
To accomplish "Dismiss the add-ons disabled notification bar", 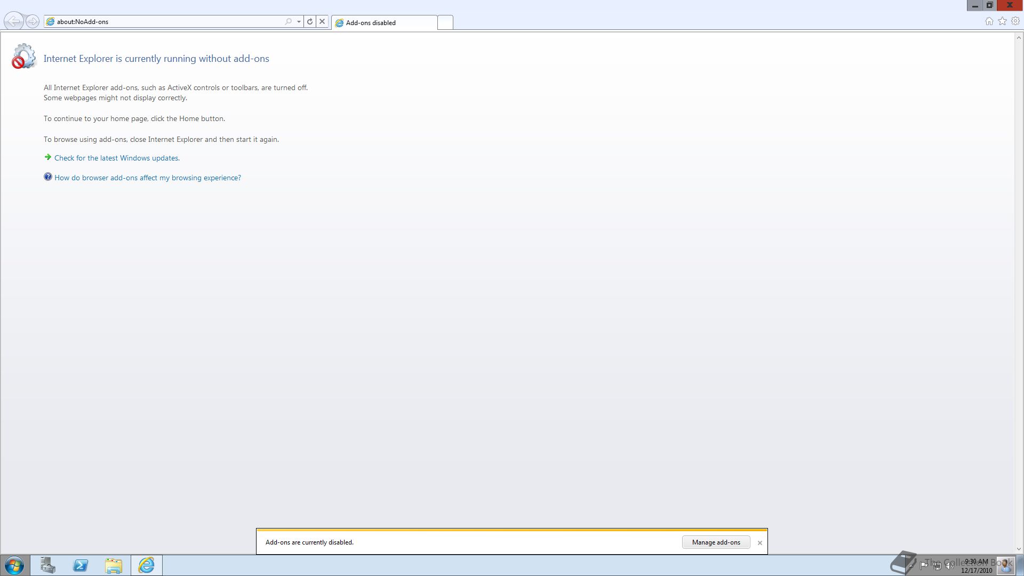I will point(760,543).
